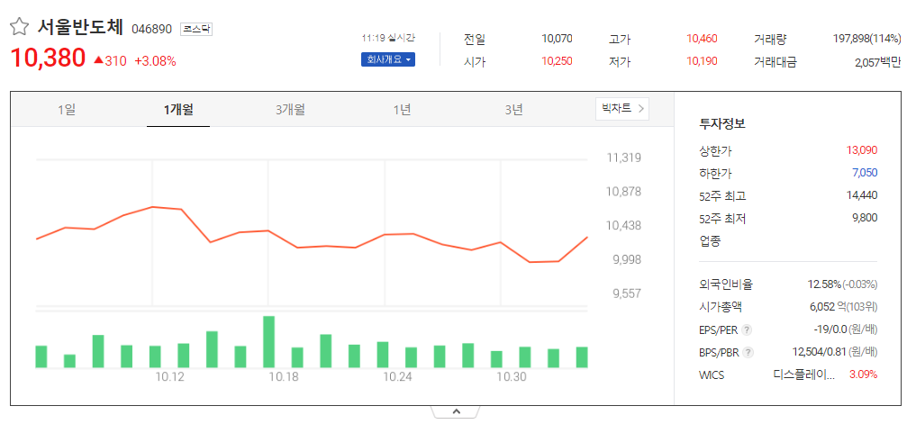Click the 하한가 value 7,050

point(865,173)
